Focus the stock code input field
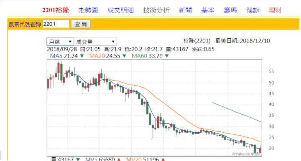 [x=56, y=24]
